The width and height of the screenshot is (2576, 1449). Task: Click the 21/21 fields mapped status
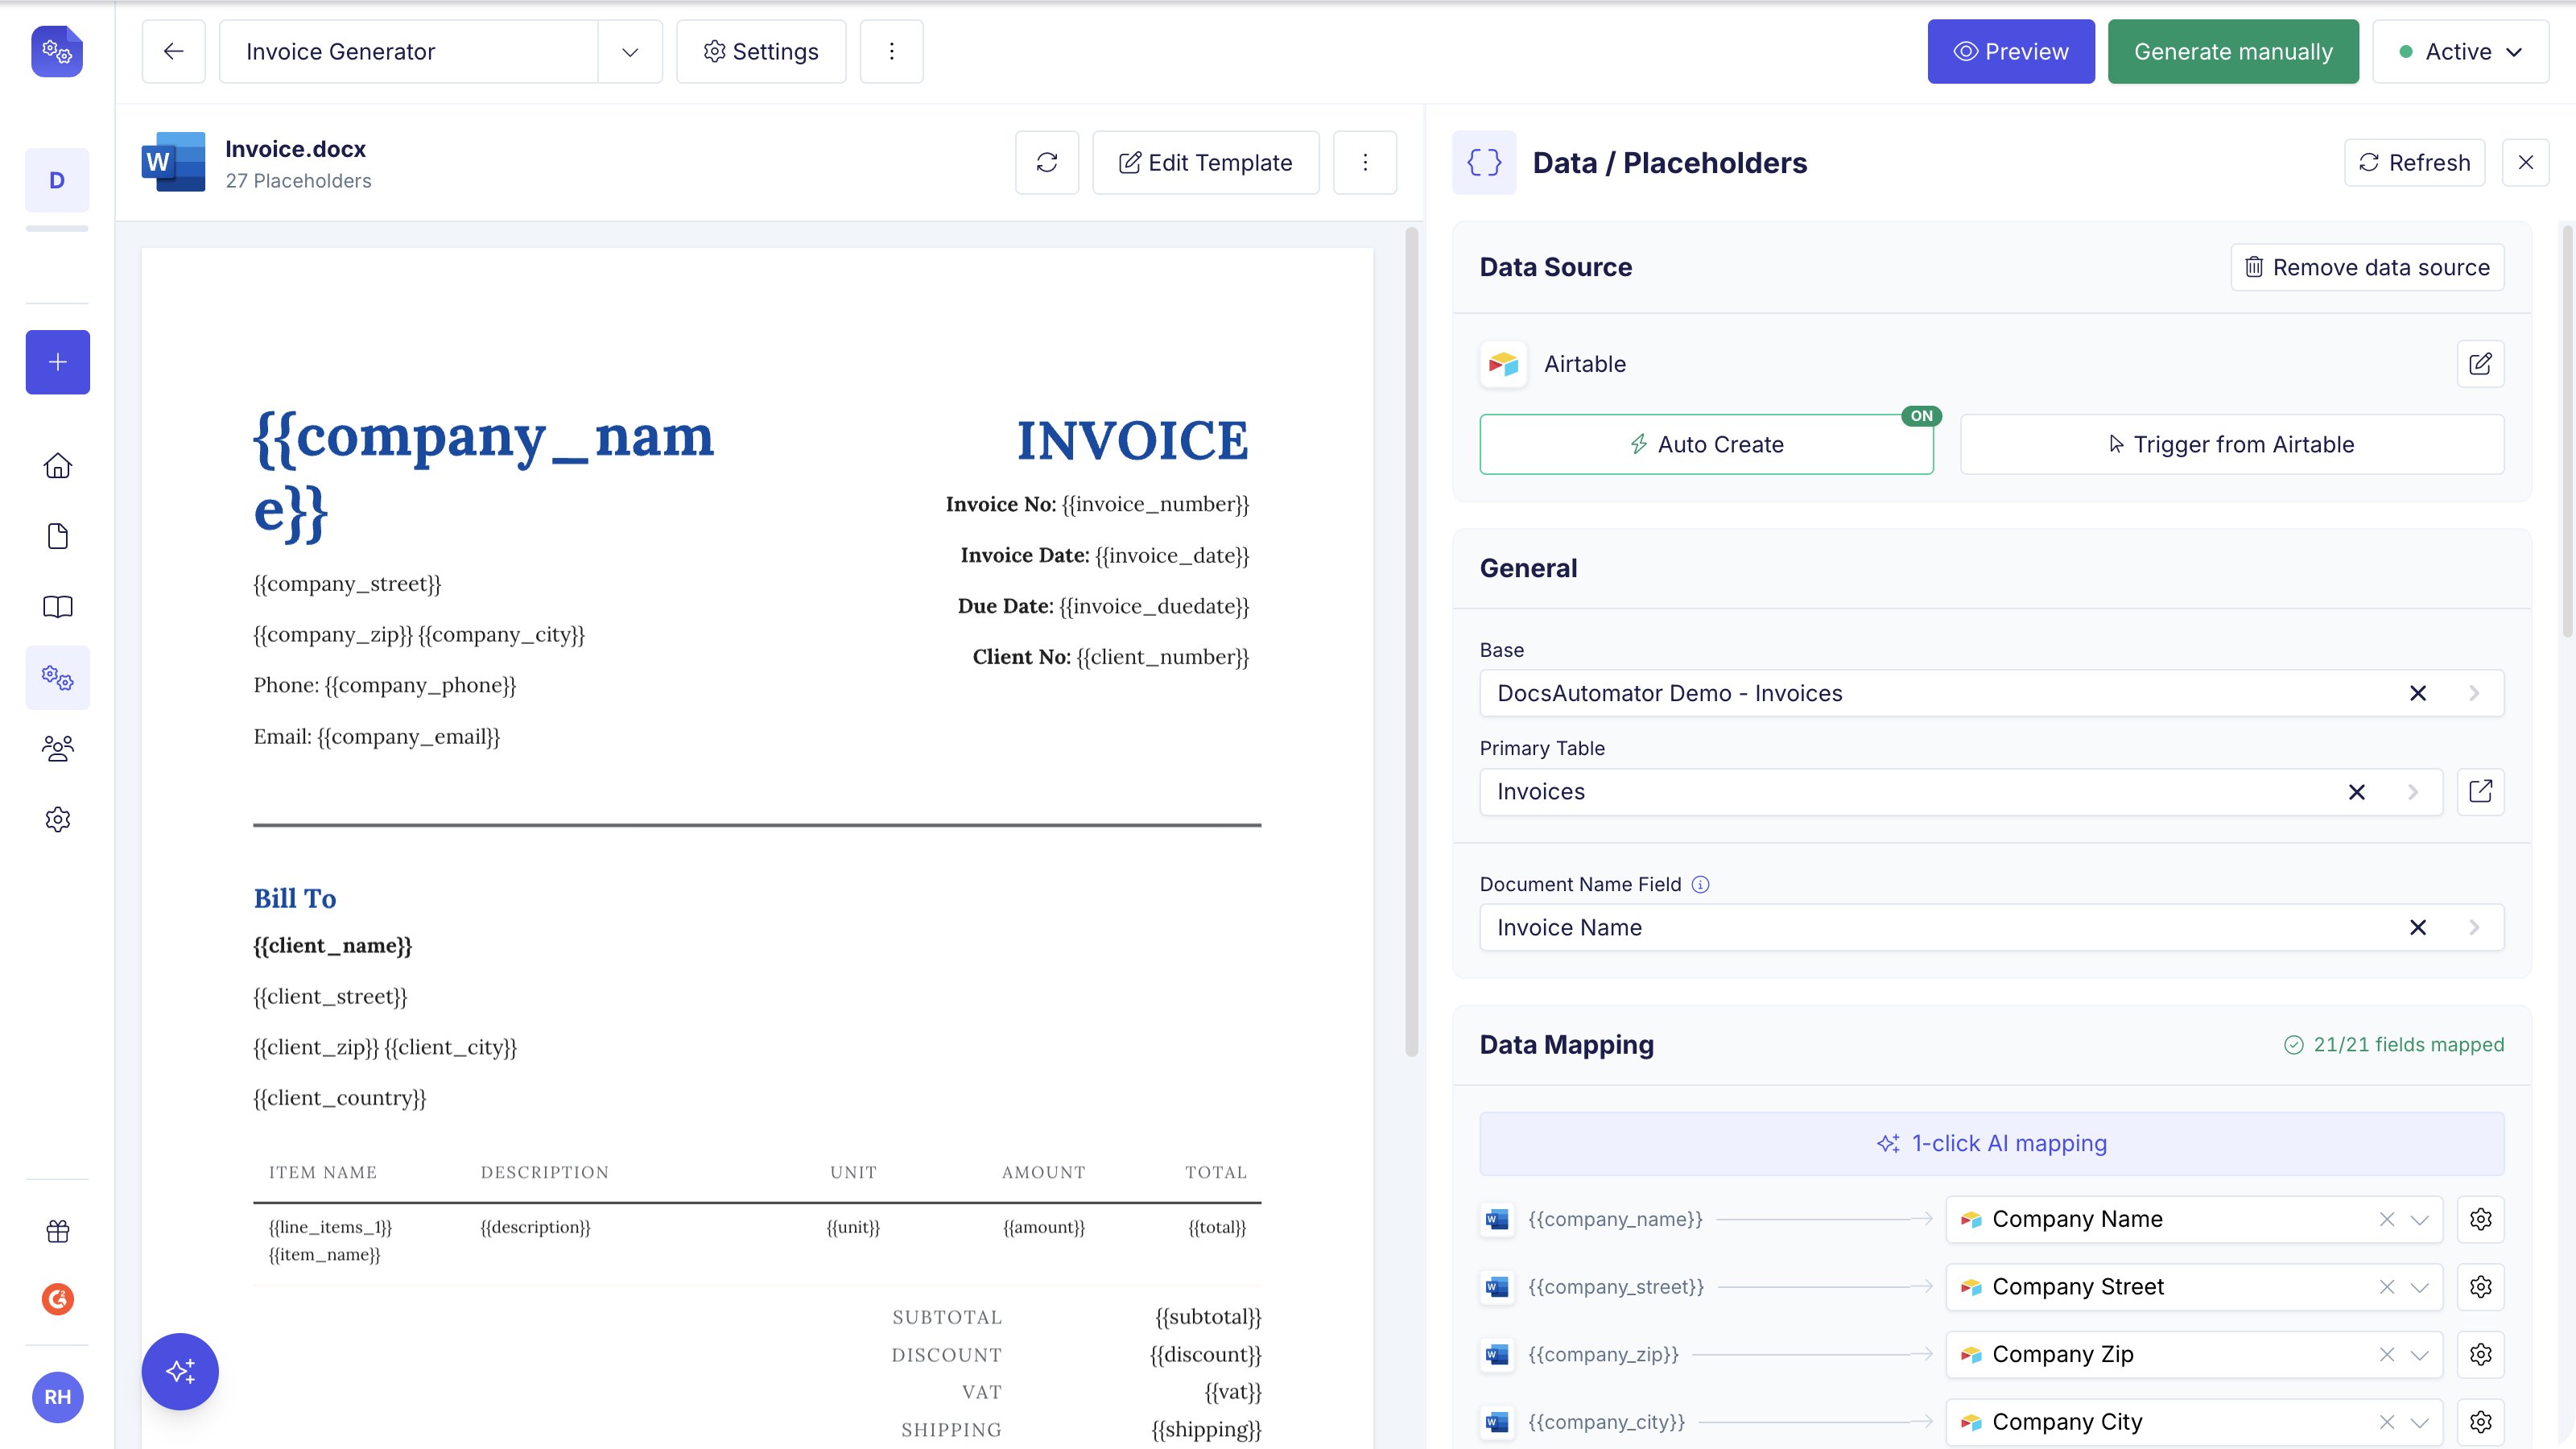coord(2394,1044)
